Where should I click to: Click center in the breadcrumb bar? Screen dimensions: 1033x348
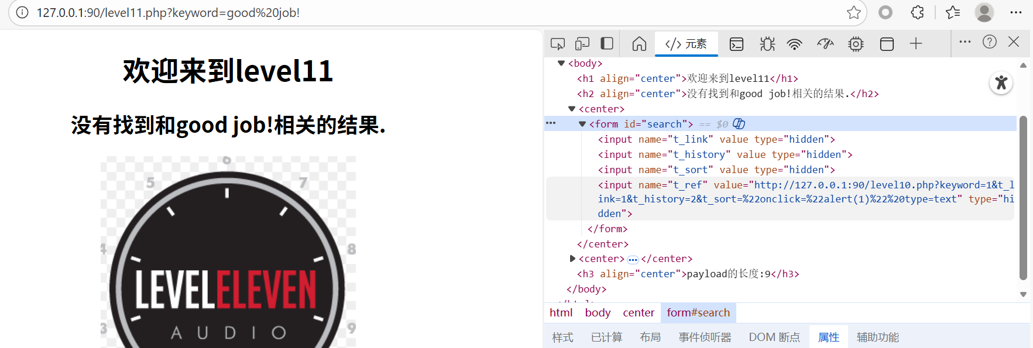639,313
